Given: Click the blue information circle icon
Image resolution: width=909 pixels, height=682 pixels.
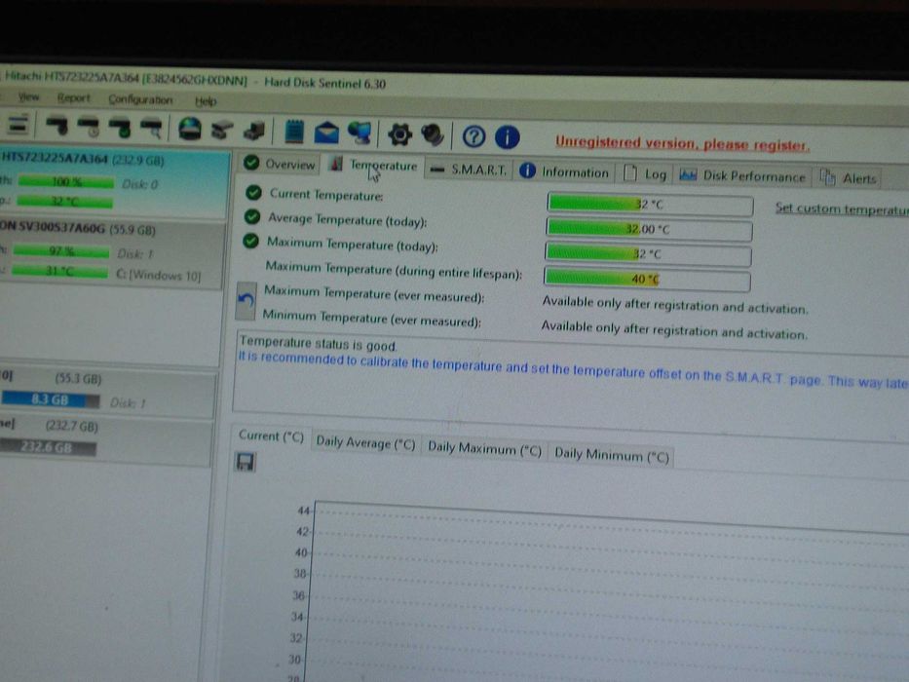Looking at the screenshot, I should (x=507, y=137).
